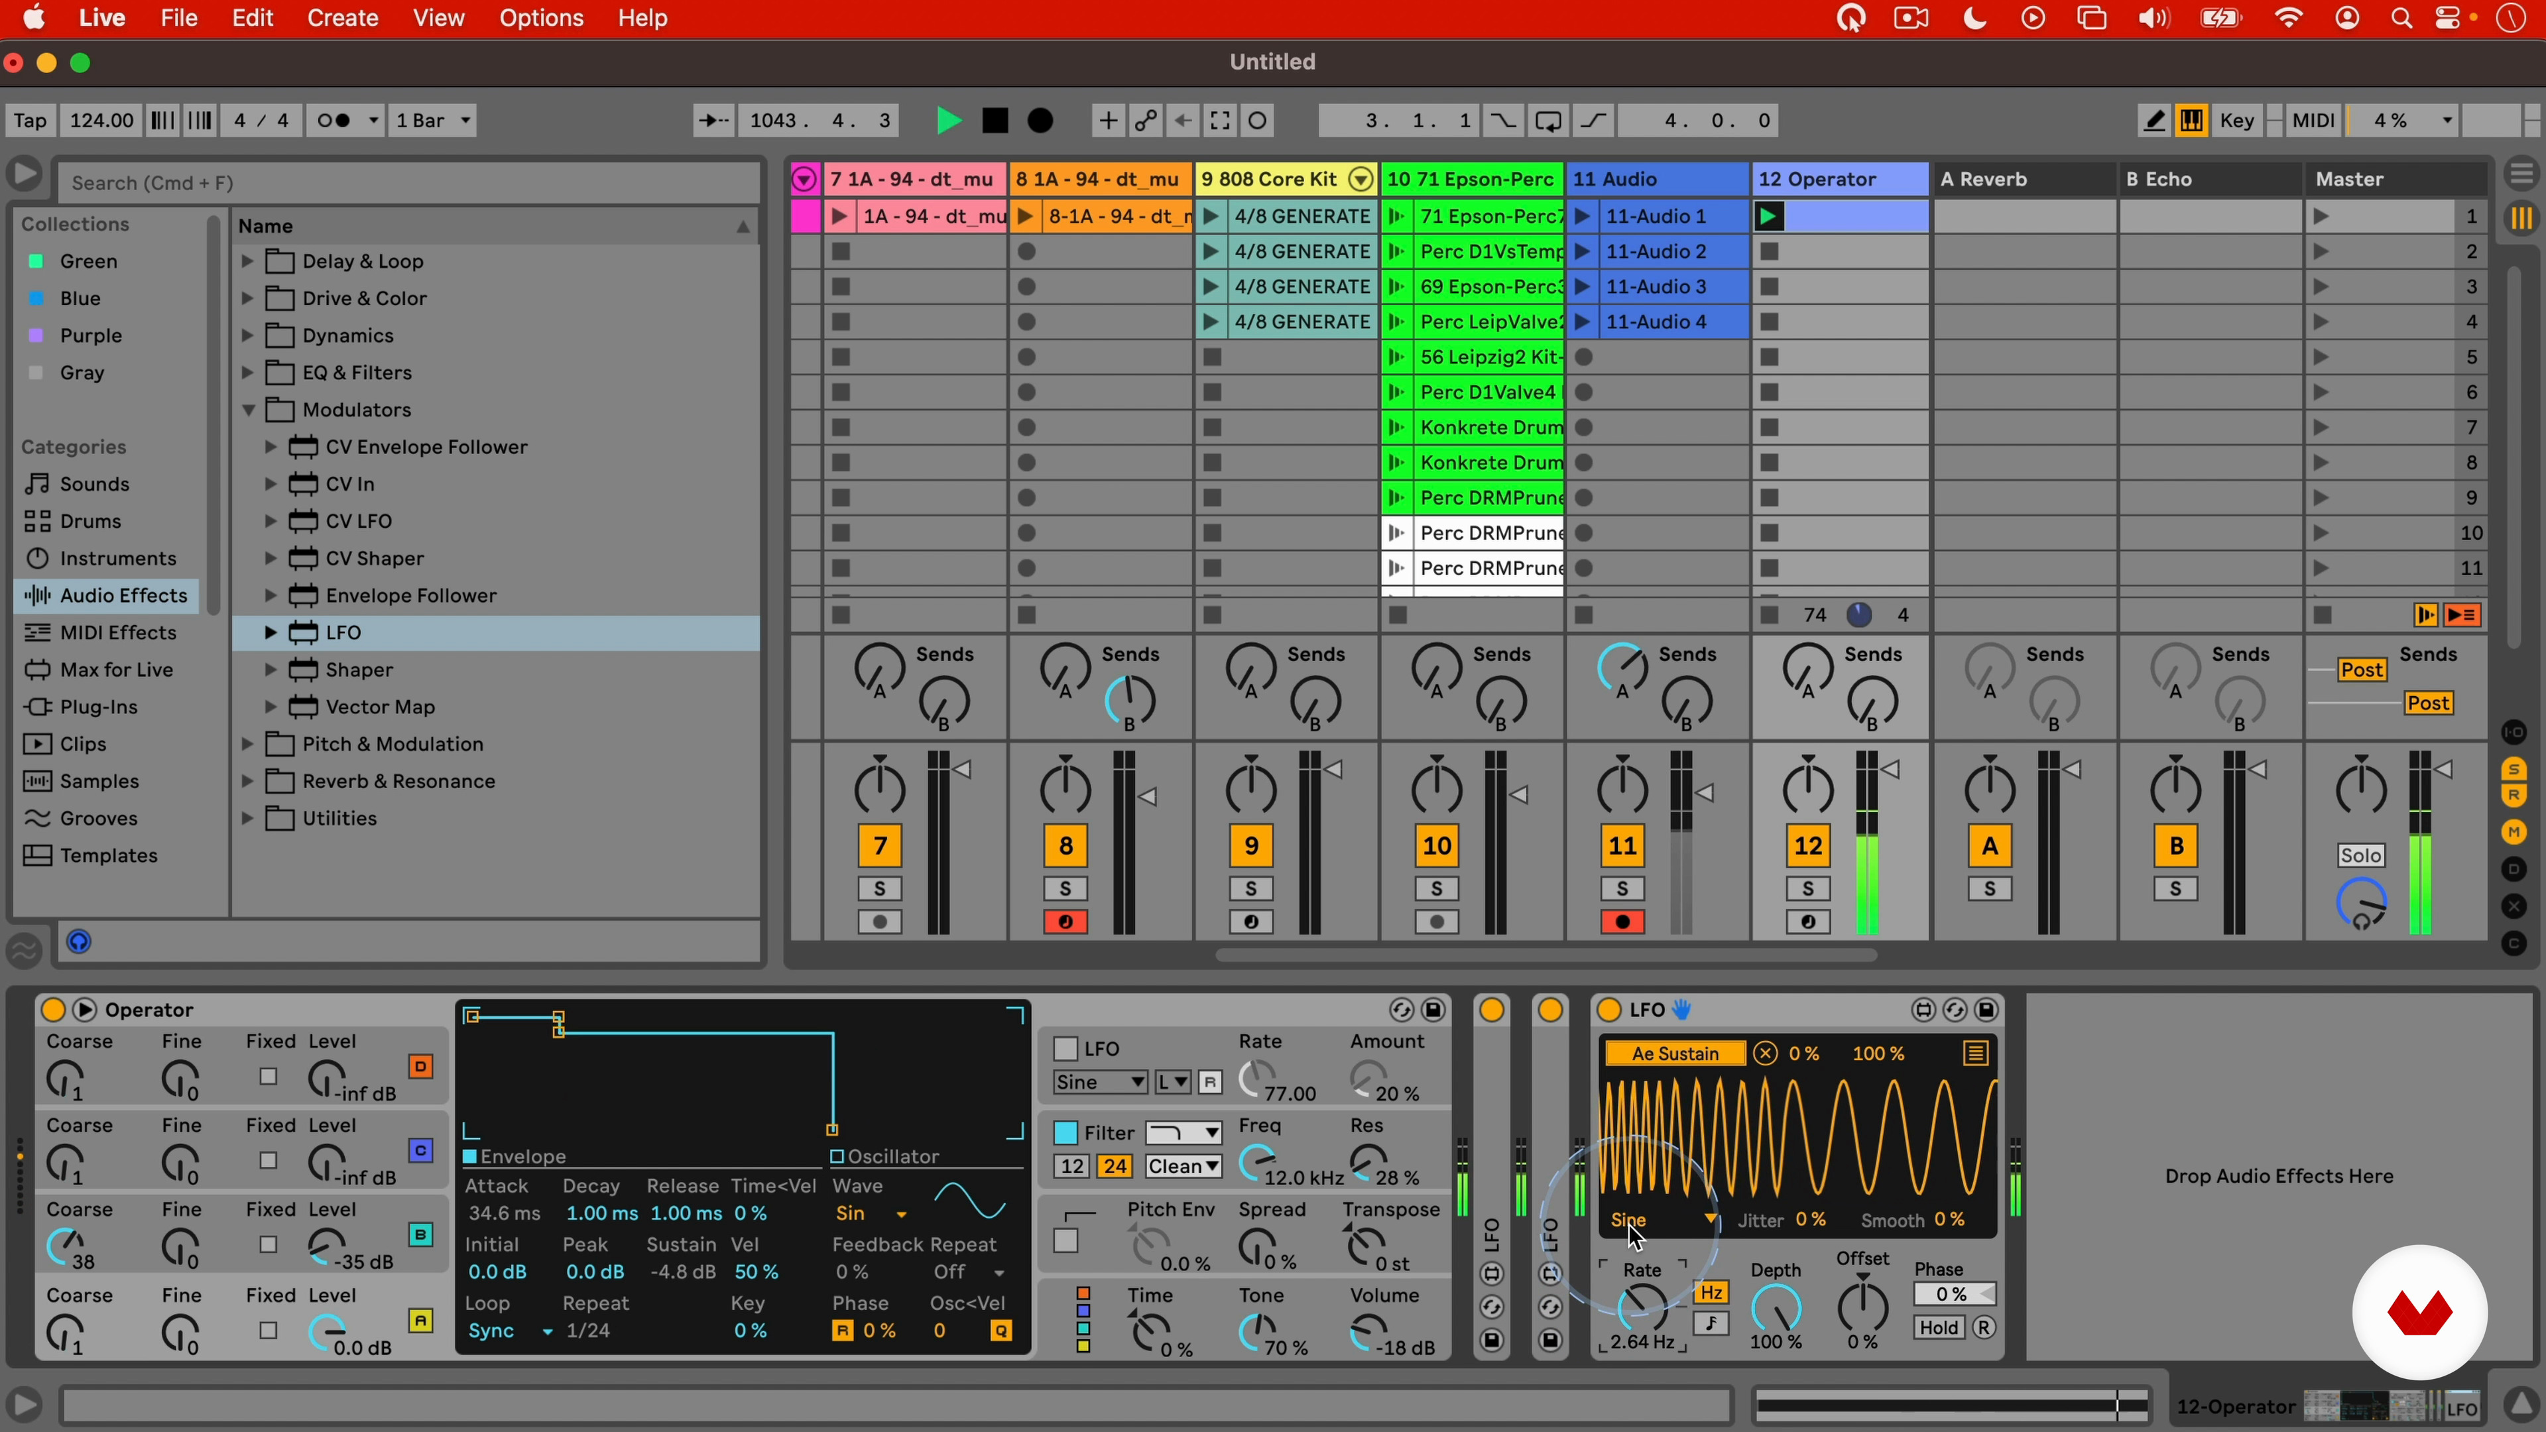
Task: Open the View menu
Action: coord(438,18)
